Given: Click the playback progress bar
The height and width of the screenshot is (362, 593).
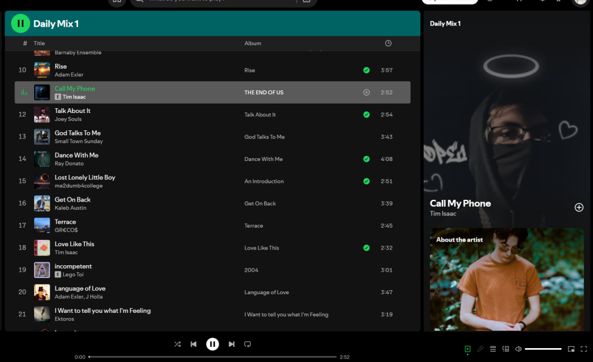Looking at the screenshot, I should [213, 357].
